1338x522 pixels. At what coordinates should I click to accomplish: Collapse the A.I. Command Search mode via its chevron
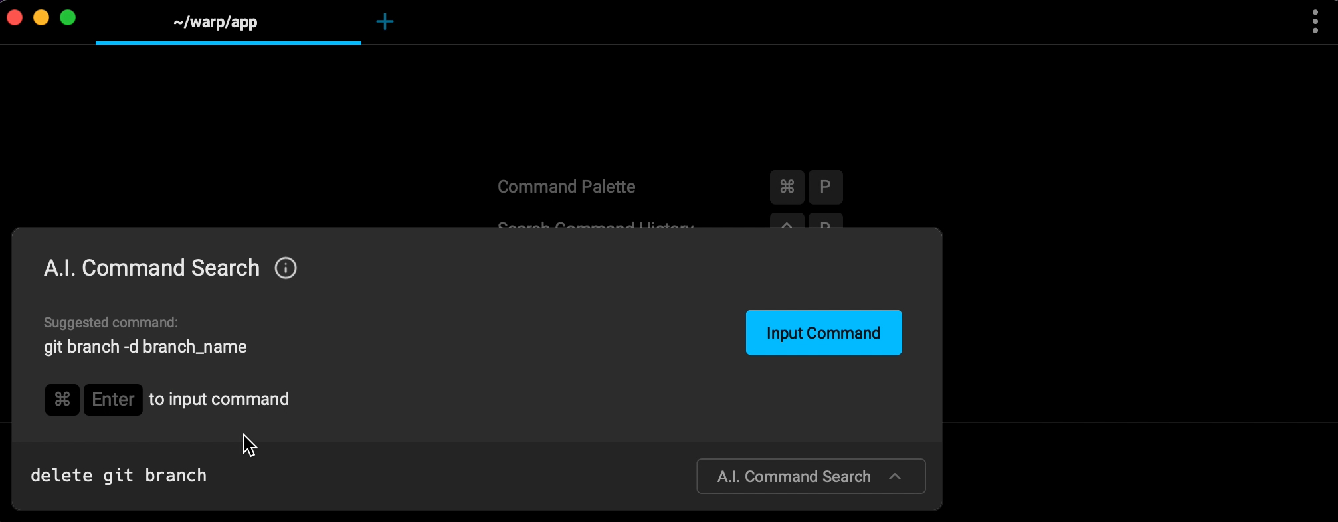pos(895,476)
